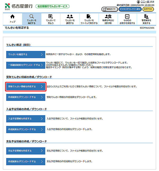The width and height of the screenshot is (159, 171).
Task: Download results under 支払予定情報 section
Action: pos(26,161)
